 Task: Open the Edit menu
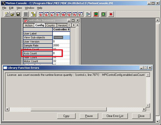tap(11, 8)
